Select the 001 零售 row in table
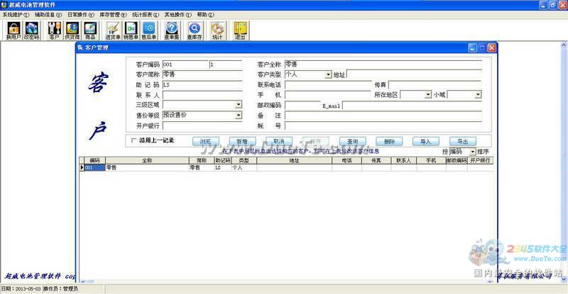568x294 pixels. tap(286, 168)
